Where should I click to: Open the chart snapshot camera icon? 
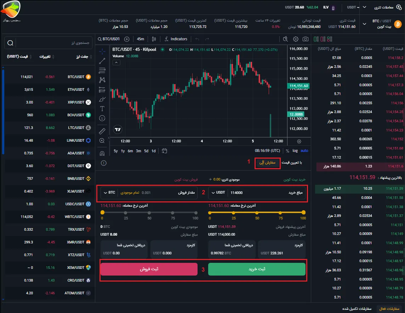pyautogui.click(x=305, y=39)
